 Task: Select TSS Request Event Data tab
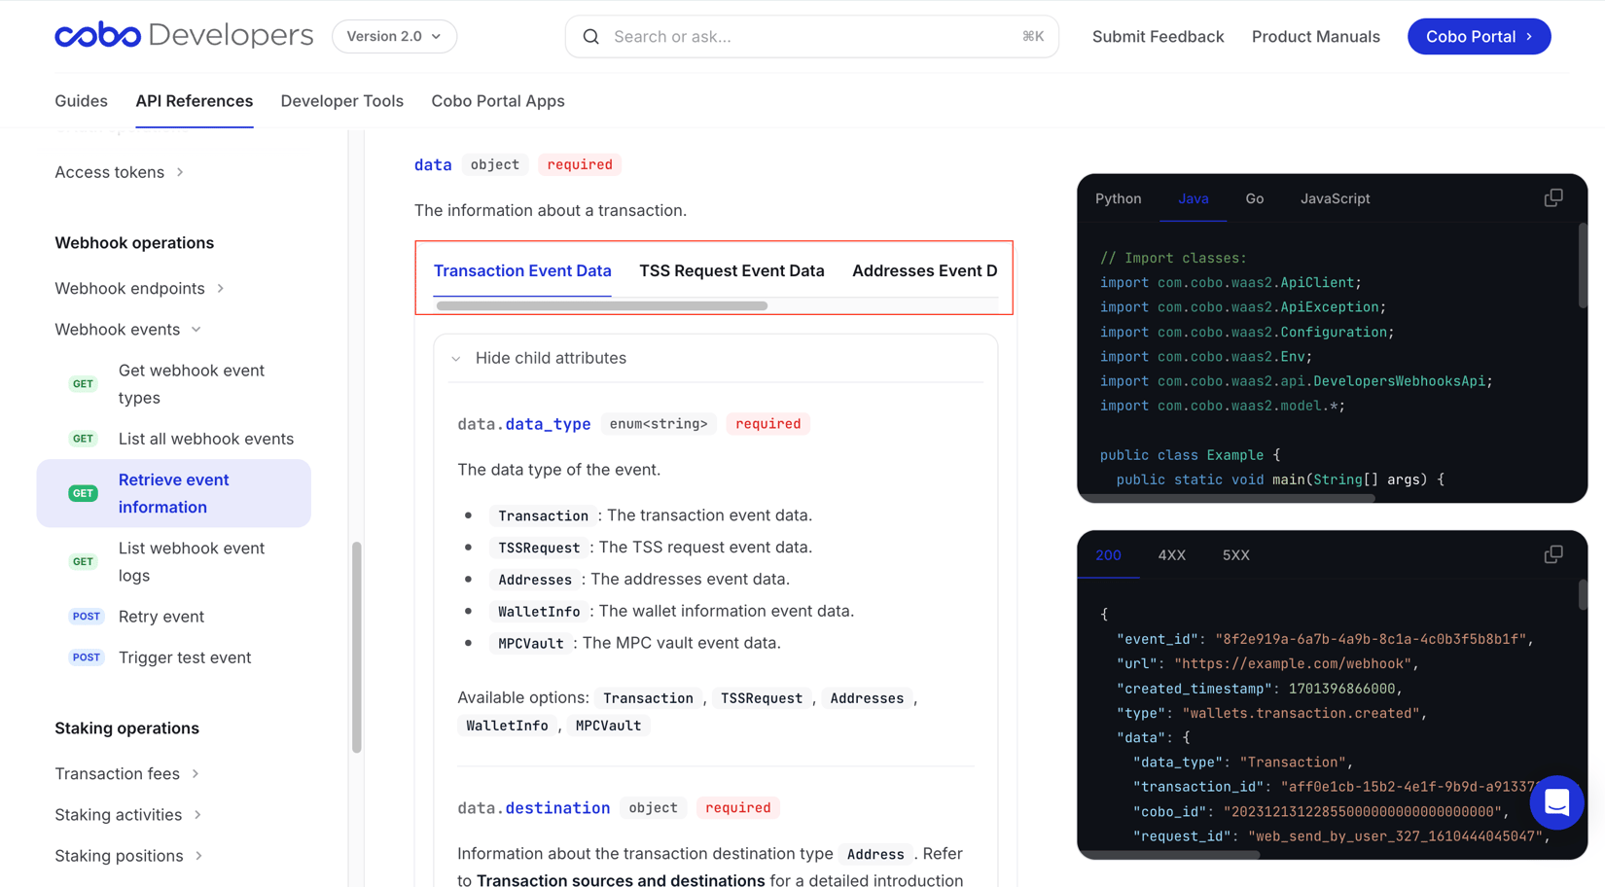(x=731, y=270)
